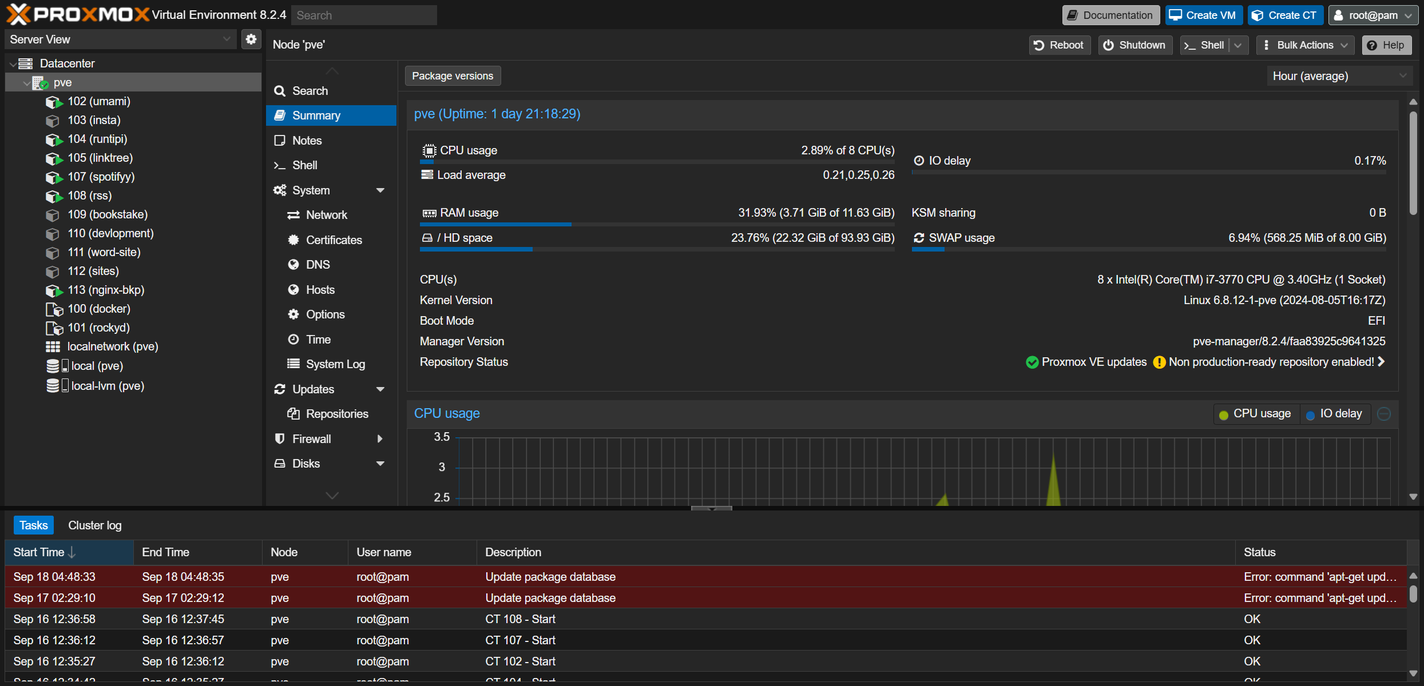The height and width of the screenshot is (686, 1424).
Task: Click the menu scroll-down arrow
Action: tap(332, 495)
